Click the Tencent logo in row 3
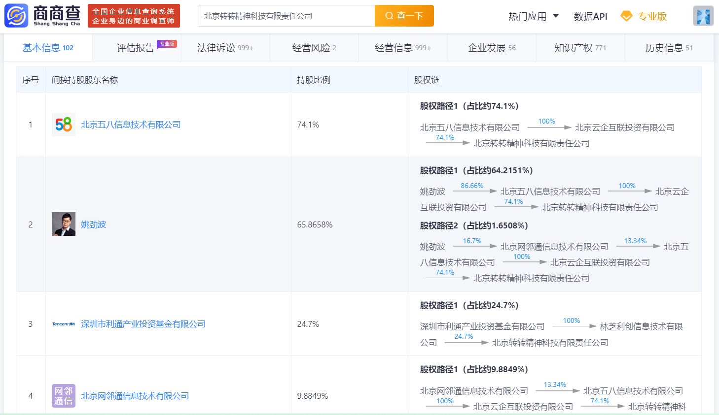 click(64, 324)
